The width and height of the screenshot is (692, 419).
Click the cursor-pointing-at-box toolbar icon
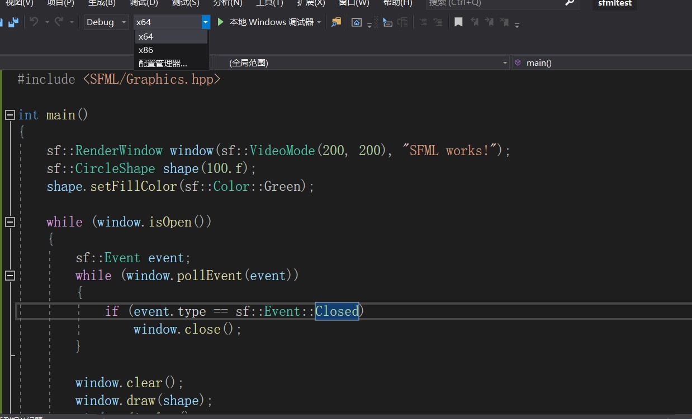(x=387, y=22)
